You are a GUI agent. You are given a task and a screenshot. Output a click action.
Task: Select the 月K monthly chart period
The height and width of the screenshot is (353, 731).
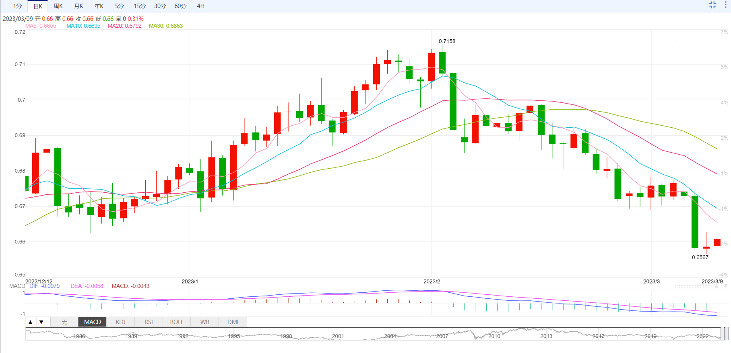coord(78,6)
